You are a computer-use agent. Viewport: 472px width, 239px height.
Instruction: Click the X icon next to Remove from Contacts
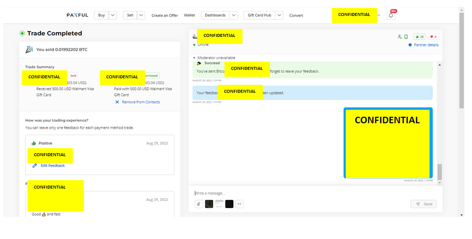(x=117, y=102)
